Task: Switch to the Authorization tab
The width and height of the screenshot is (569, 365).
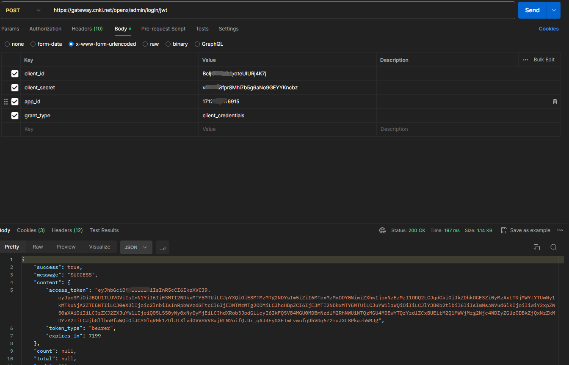Action: (x=45, y=29)
